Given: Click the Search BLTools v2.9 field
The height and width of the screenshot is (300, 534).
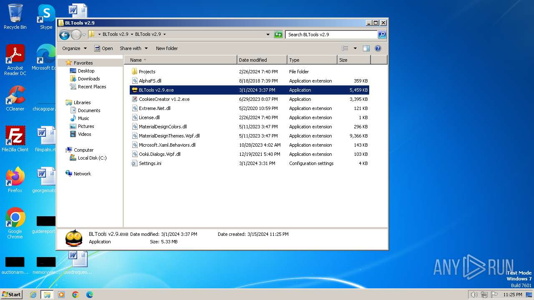Looking at the screenshot, I should pyautogui.click(x=331, y=35).
